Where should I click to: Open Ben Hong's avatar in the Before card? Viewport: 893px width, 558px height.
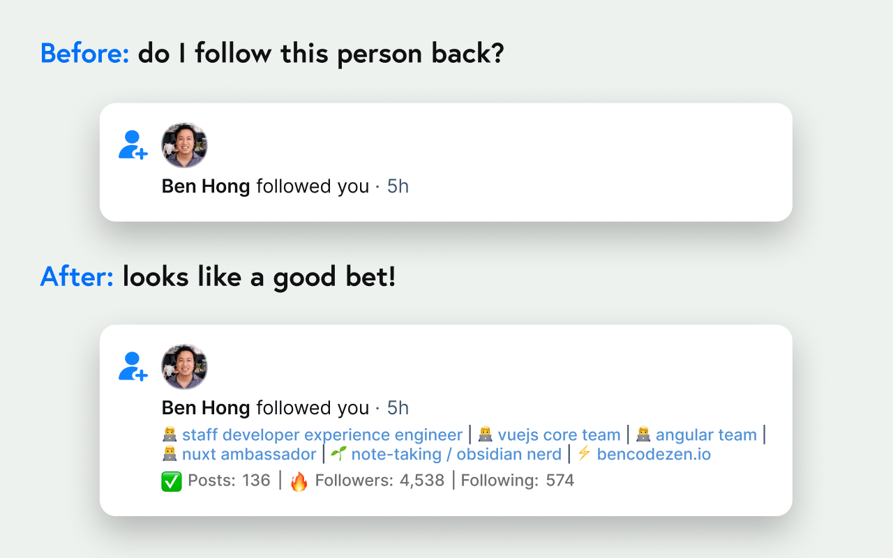tap(184, 145)
